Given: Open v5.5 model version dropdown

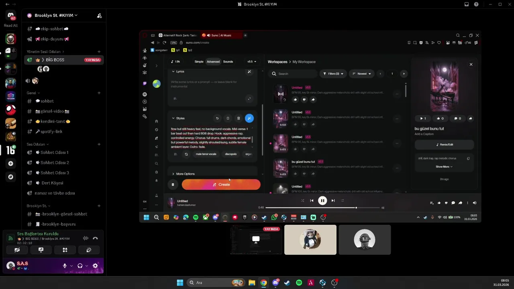Looking at the screenshot, I should [x=252, y=62].
